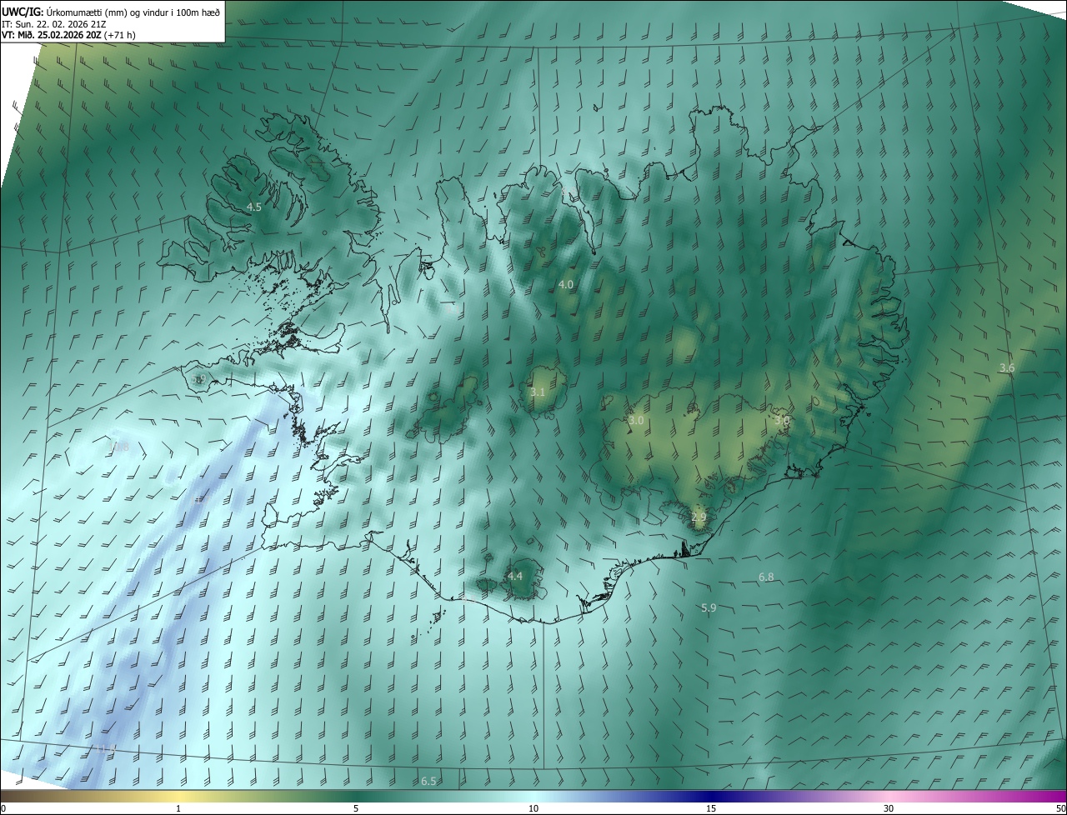Click the 3.6 value east of Iceland
The height and width of the screenshot is (815, 1067).
point(1007,367)
